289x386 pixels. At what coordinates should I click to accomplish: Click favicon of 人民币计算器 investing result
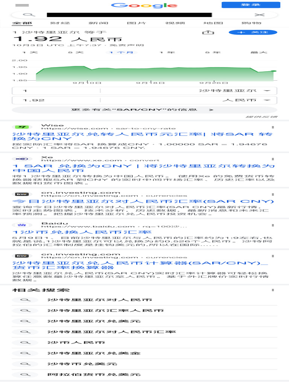click(x=22, y=256)
